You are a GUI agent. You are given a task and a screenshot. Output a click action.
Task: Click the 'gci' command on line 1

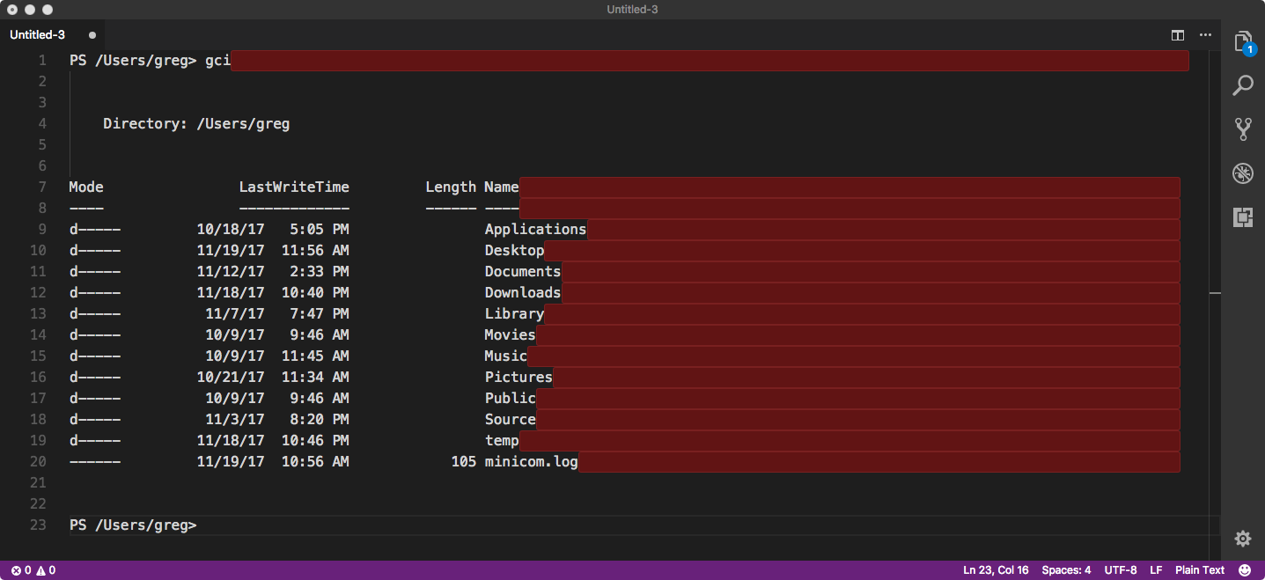(217, 61)
